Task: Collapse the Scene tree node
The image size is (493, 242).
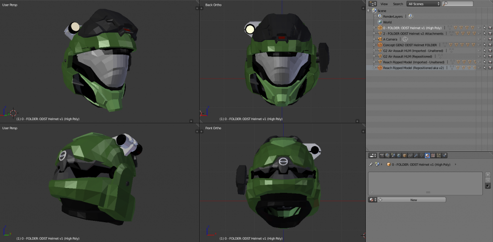Action: (x=368, y=11)
